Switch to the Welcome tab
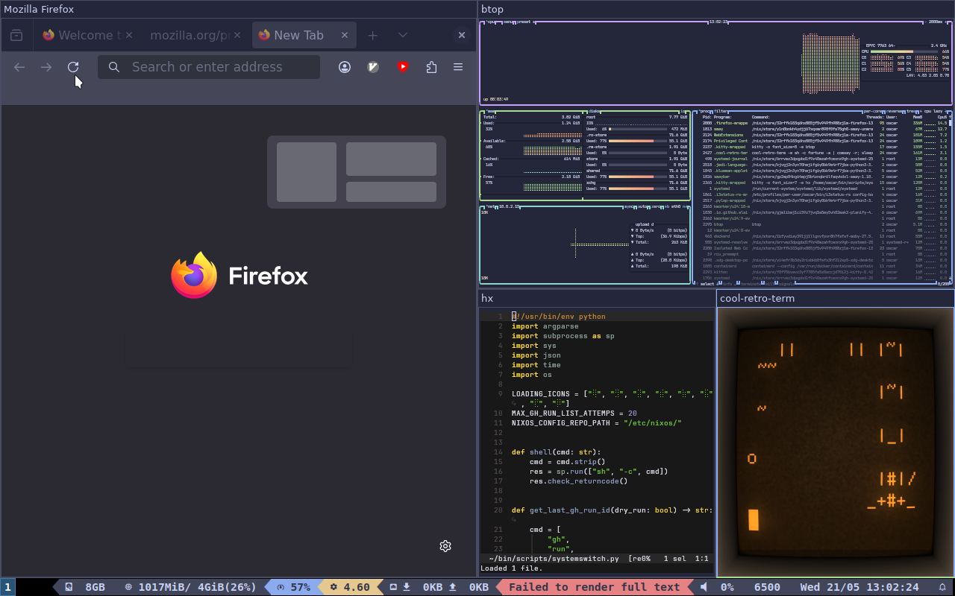The image size is (955, 596). [88, 35]
